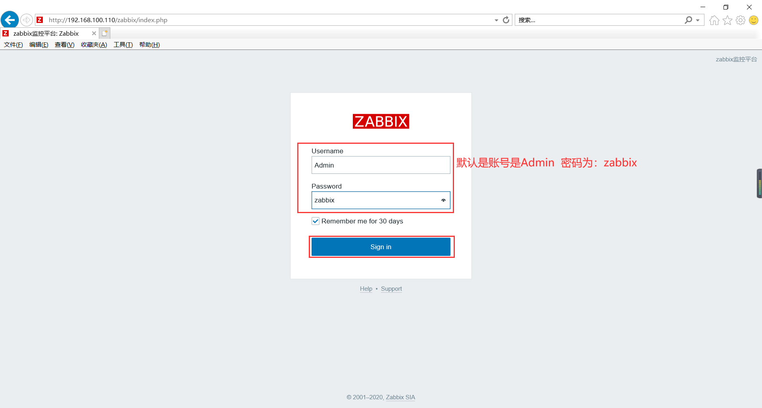Click the zabbix监控平台 header text
762x408 pixels.
[x=736, y=59]
